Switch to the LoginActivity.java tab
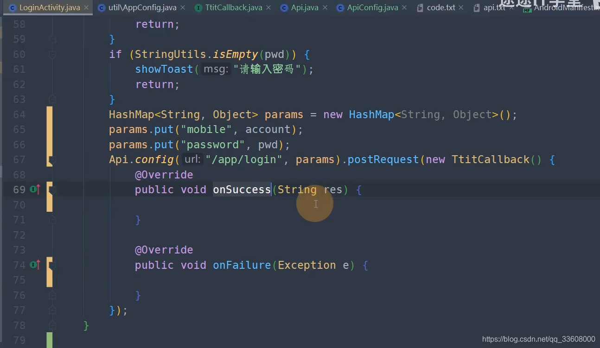600x348 pixels. (x=49, y=8)
